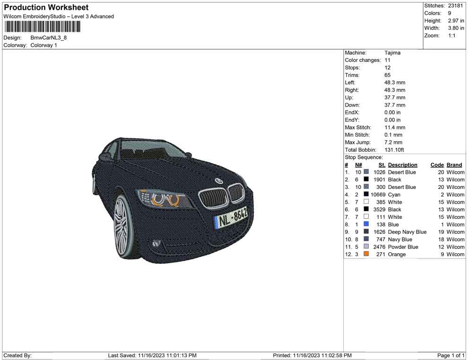Screen dimensions: 468x360
Task: Click the Desert Blue swatch in row 1
Action: (x=366, y=172)
